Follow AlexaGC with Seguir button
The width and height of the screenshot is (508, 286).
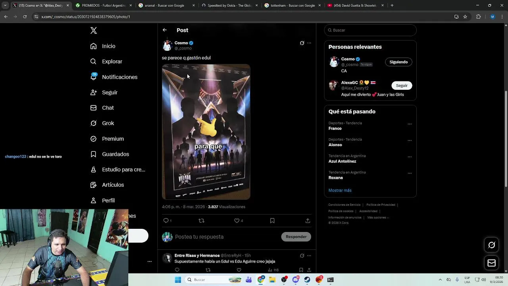pos(402,85)
